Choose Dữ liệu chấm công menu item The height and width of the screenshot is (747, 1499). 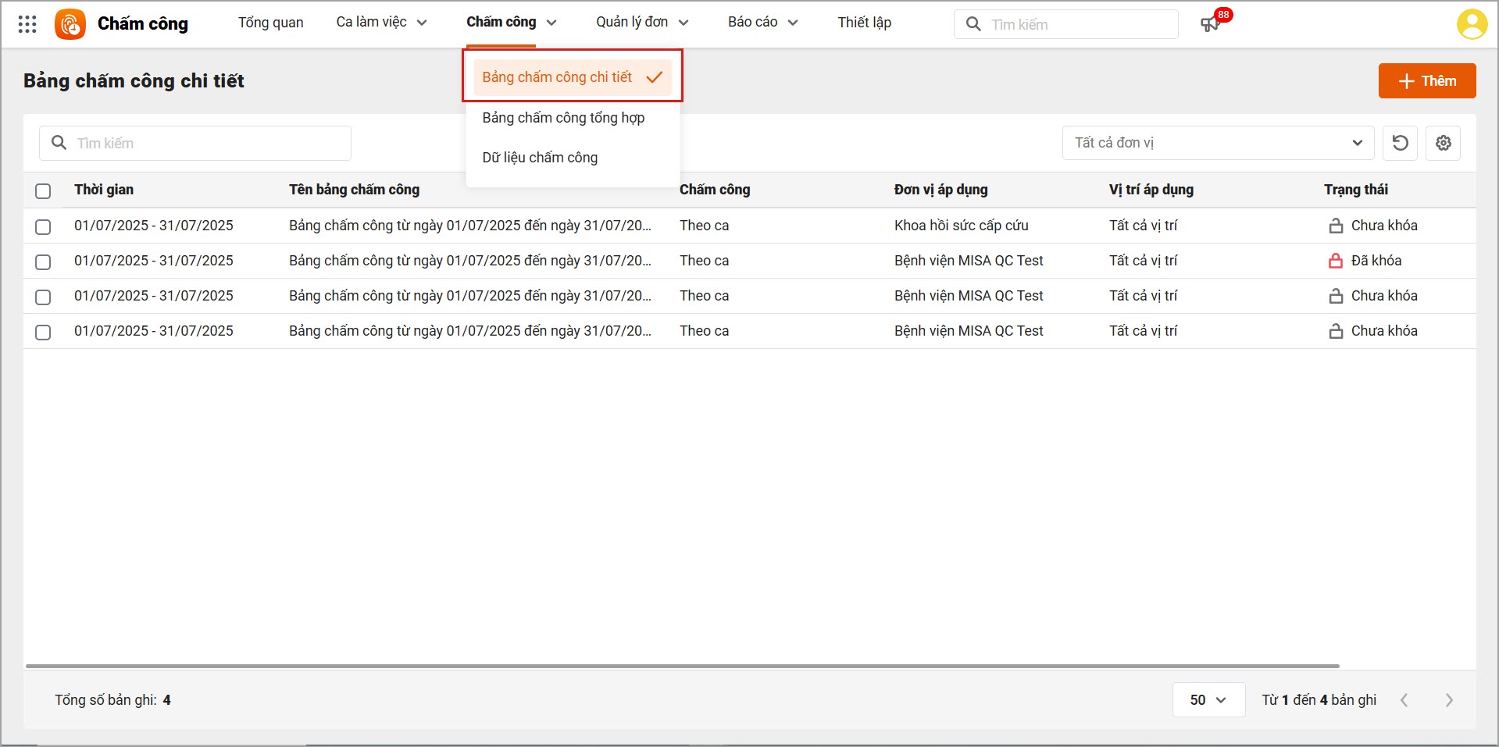[x=540, y=158]
